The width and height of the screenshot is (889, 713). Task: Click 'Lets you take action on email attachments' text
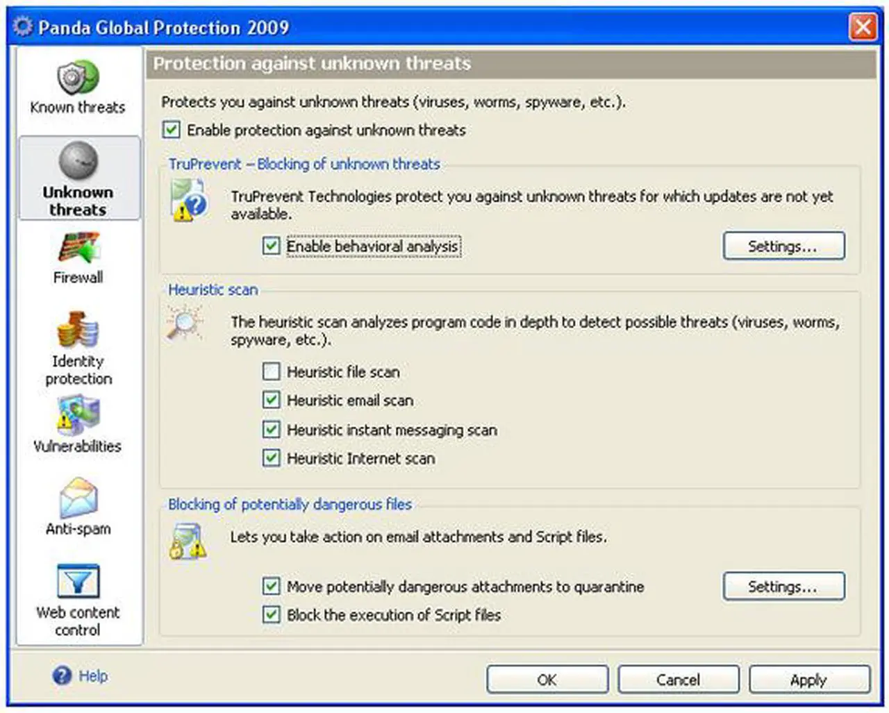tap(418, 537)
